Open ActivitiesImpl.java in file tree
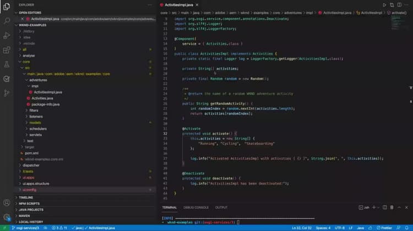Viewport: 413px width, 231px height. click(48, 92)
